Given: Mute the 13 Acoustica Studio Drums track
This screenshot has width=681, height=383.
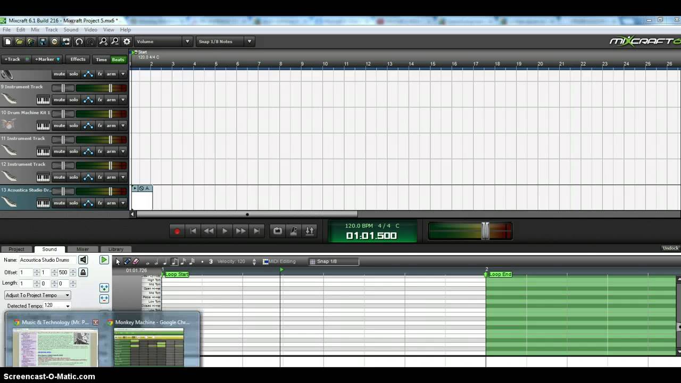Looking at the screenshot, I should coord(59,203).
